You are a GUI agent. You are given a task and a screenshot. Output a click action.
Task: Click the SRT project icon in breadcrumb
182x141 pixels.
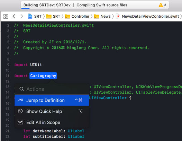(30, 16)
